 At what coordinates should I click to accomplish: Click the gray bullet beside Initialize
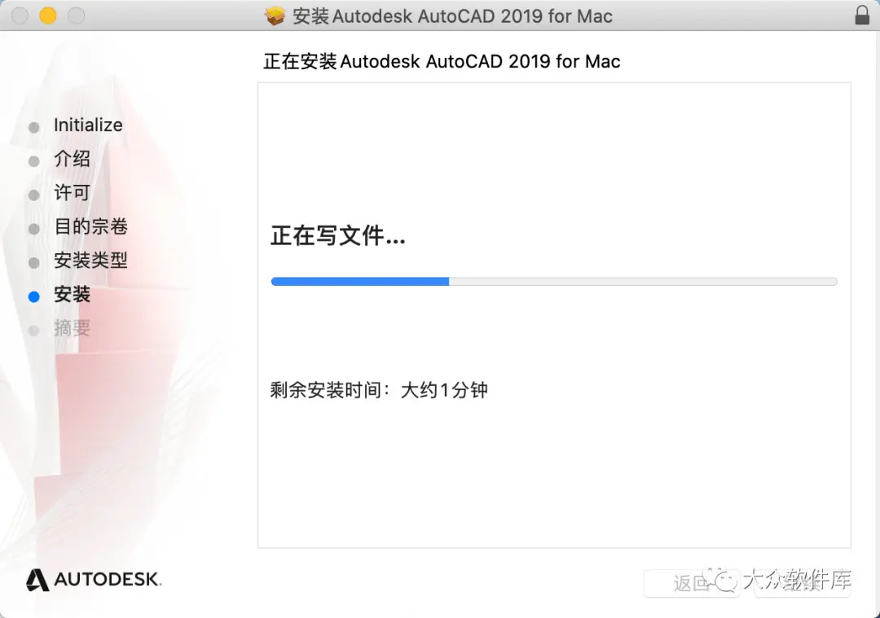(33, 127)
